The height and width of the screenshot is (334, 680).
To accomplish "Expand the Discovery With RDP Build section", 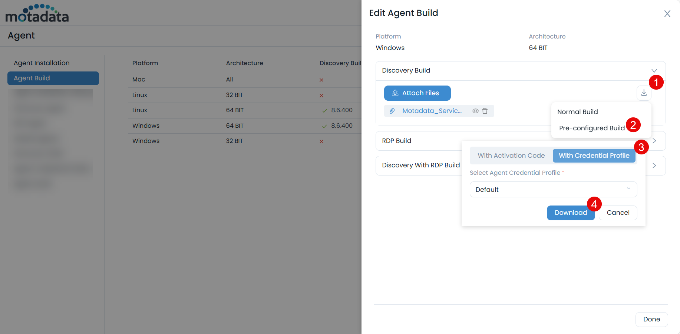I will tap(654, 166).
